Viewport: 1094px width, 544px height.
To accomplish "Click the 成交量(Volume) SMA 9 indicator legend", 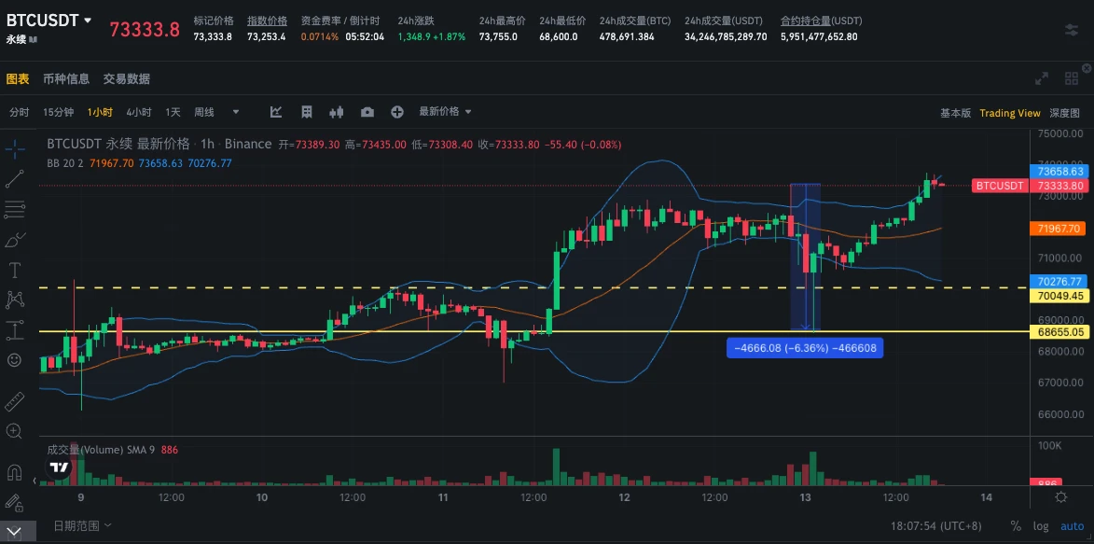I will coord(101,450).
